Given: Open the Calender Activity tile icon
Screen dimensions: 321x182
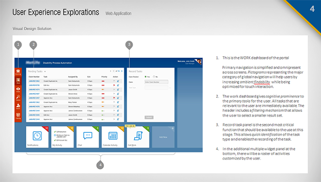Looking at the screenshot, I should coord(113,136).
